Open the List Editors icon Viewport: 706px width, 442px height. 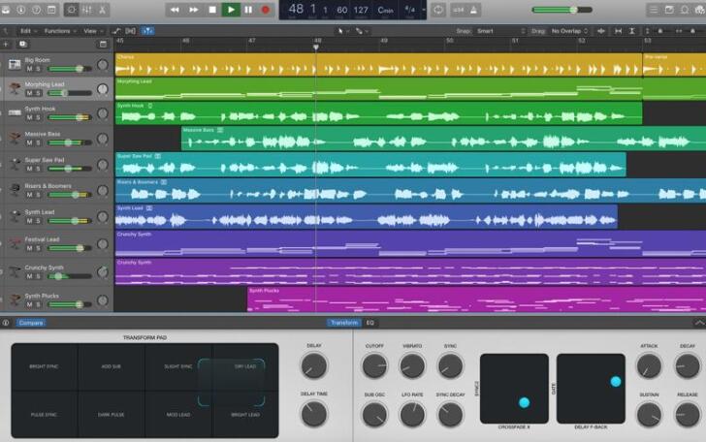(654, 10)
